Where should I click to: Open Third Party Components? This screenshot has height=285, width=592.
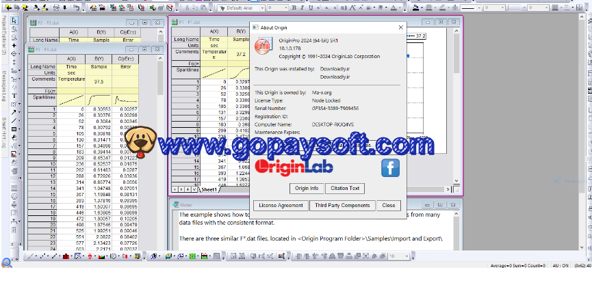click(x=342, y=206)
